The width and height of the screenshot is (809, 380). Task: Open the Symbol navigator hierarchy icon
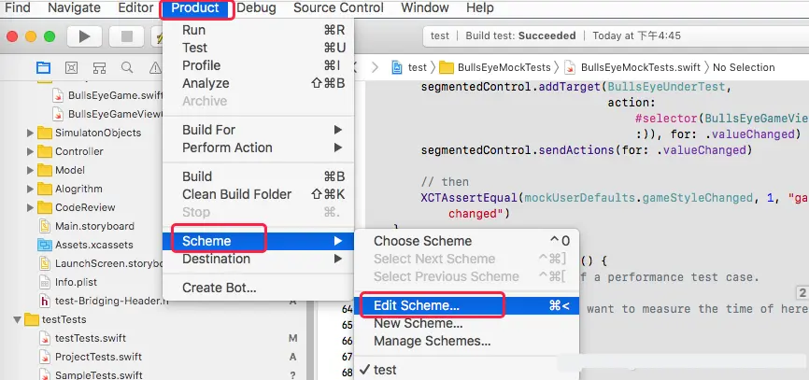click(99, 67)
